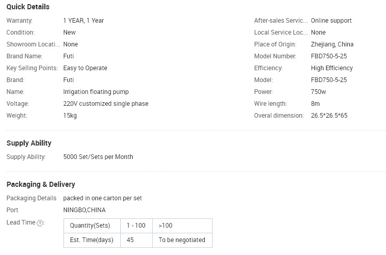Click the Supply Ability section heading
Image resolution: width=386 pixels, height=255 pixels.
click(29, 143)
